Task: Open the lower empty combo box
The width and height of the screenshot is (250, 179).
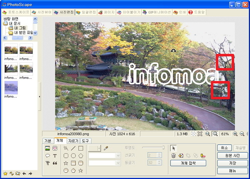Action: point(105,163)
